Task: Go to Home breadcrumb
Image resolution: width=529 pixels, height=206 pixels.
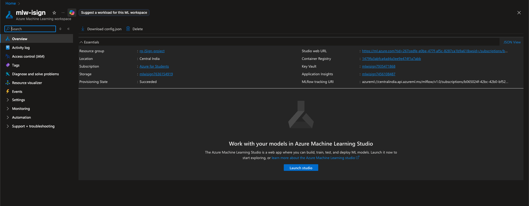Action: (11, 3)
